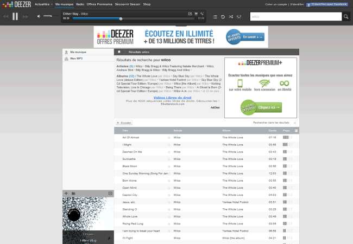The image size is (353, 244).
Task: Focus the top search field
Action: click(x=296, y=16)
